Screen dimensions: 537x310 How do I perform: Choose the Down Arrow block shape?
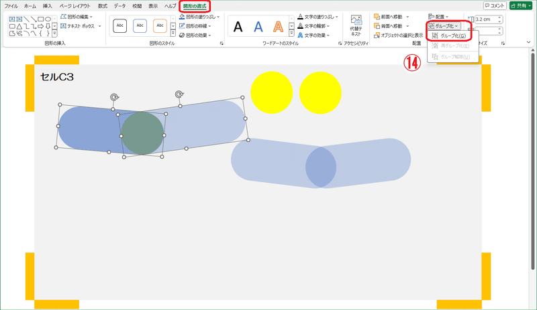point(48,26)
